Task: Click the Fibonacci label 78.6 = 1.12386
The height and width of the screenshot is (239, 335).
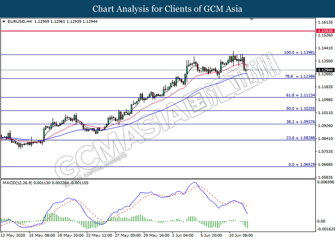Action: click(x=300, y=76)
